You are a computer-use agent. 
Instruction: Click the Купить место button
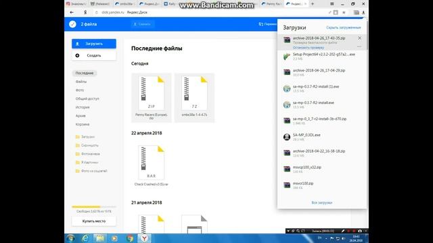point(94,221)
